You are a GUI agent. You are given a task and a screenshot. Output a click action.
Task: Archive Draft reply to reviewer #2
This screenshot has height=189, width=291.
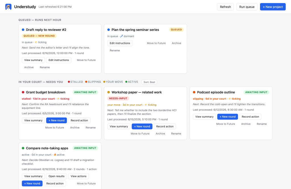click(x=29, y=67)
